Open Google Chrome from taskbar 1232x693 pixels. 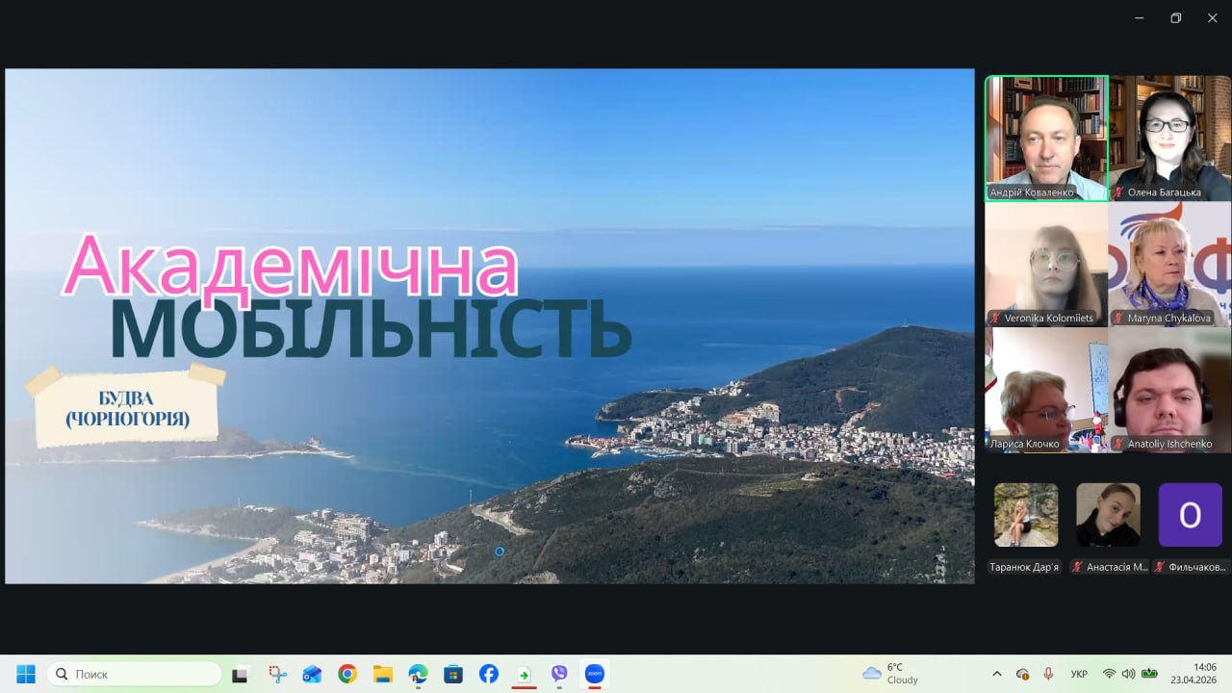pyautogui.click(x=347, y=674)
